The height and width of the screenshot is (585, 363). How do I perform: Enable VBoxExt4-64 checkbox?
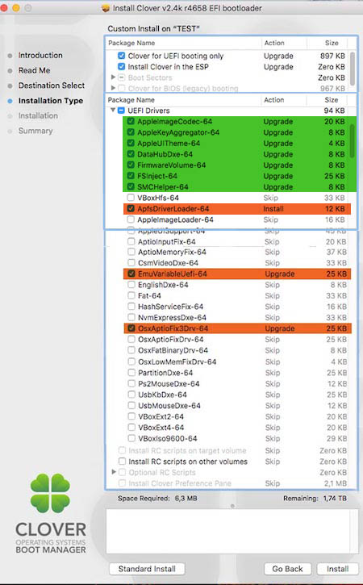(131, 427)
